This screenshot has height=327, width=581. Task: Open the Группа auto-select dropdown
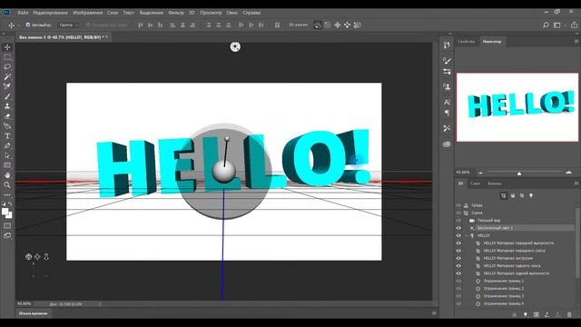point(68,25)
